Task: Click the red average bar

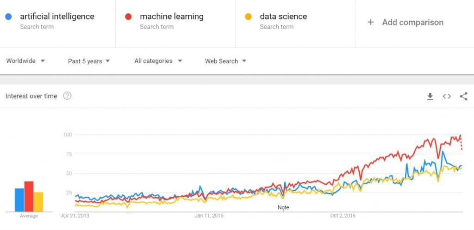Action: tap(29, 196)
